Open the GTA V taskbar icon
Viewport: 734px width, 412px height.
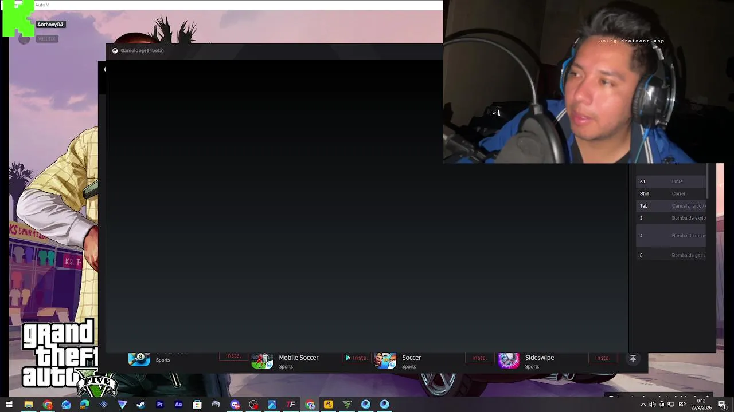(347, 405)
